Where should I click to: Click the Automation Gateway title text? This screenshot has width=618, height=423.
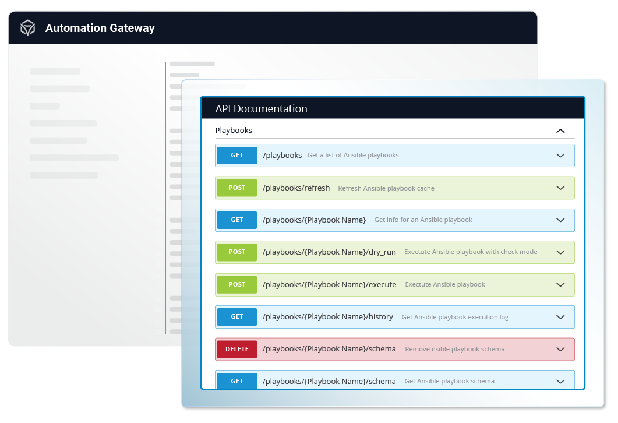click(100, 28)
